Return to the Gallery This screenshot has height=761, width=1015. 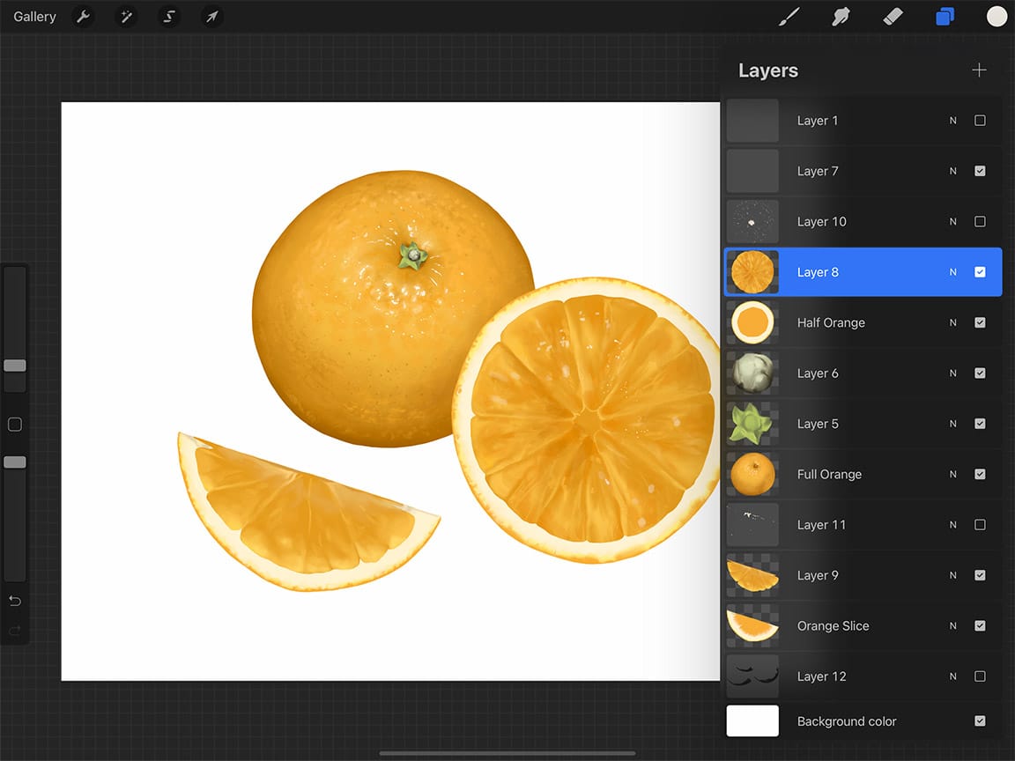[x=33, y=16]
